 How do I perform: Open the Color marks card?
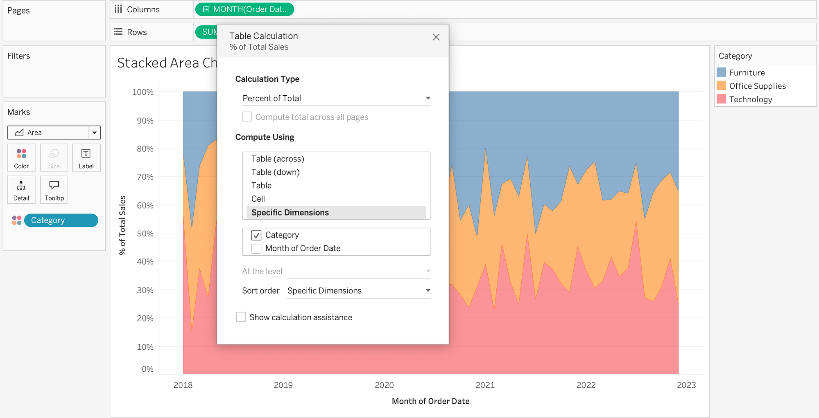21,157
